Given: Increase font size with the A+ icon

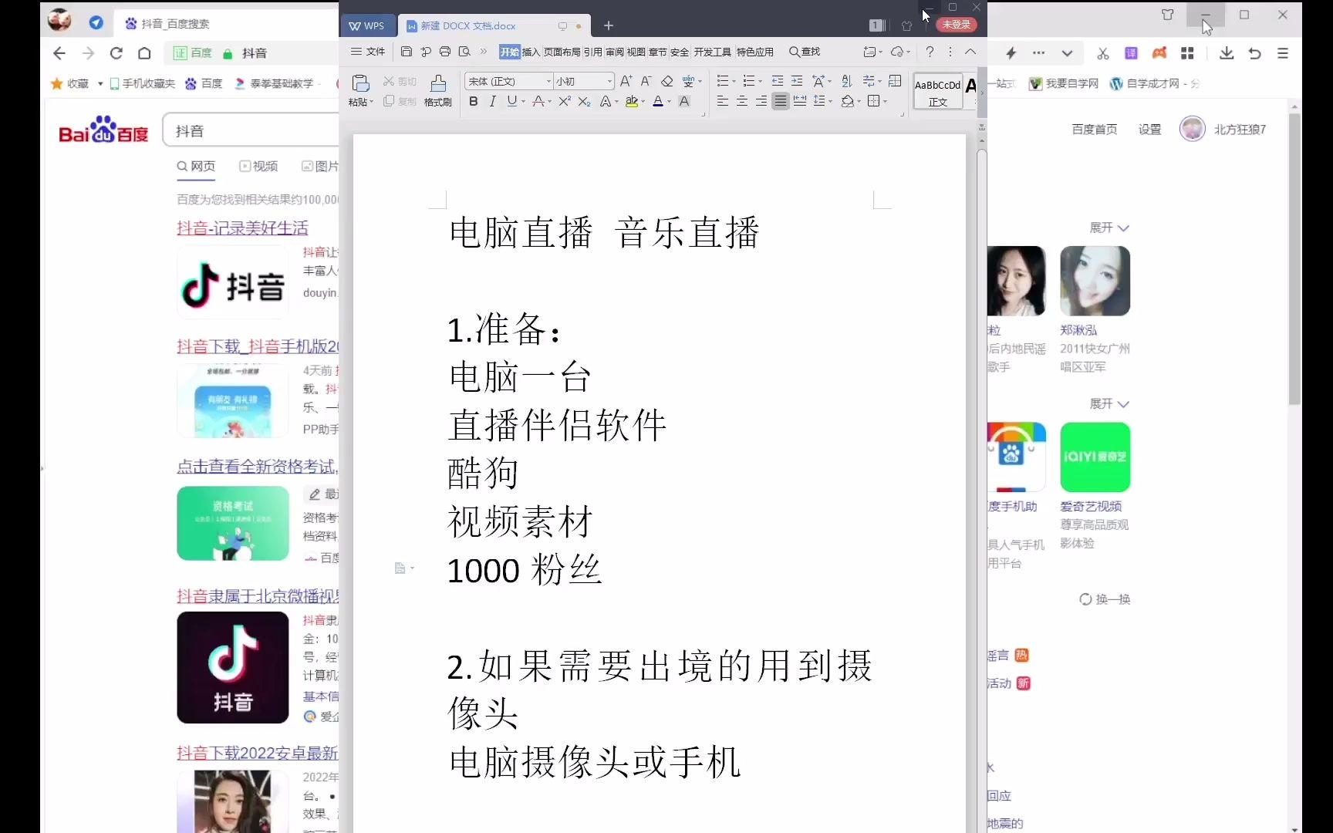Looking at the screenshot, I should tap(626, 81).
